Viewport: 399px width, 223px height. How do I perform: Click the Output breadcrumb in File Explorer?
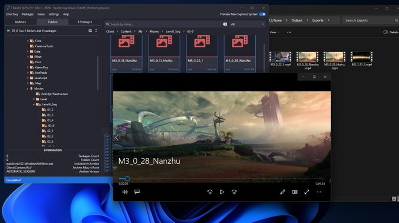click(297, 20)
